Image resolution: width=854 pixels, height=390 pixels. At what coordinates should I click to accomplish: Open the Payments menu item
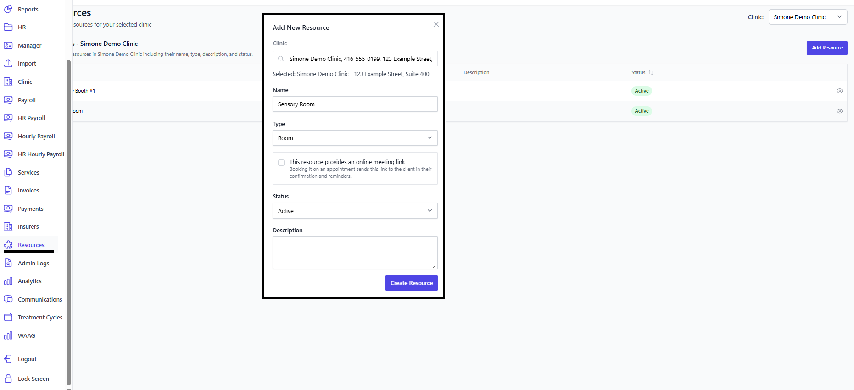(x=30, y=209)
